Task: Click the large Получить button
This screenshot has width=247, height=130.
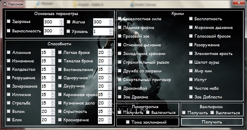Action: (212, 122)
